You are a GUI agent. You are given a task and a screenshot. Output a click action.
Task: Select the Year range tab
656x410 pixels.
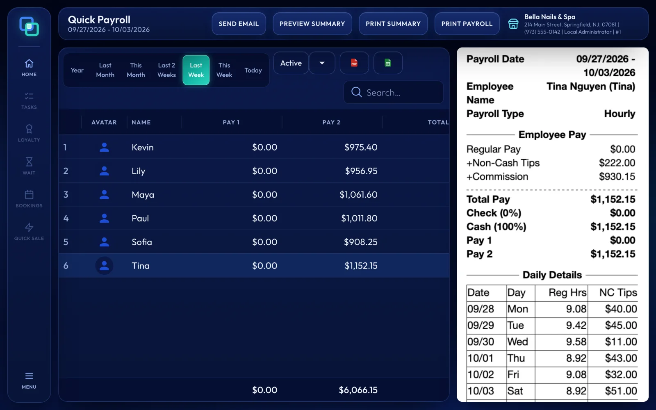tap(77, 70)
